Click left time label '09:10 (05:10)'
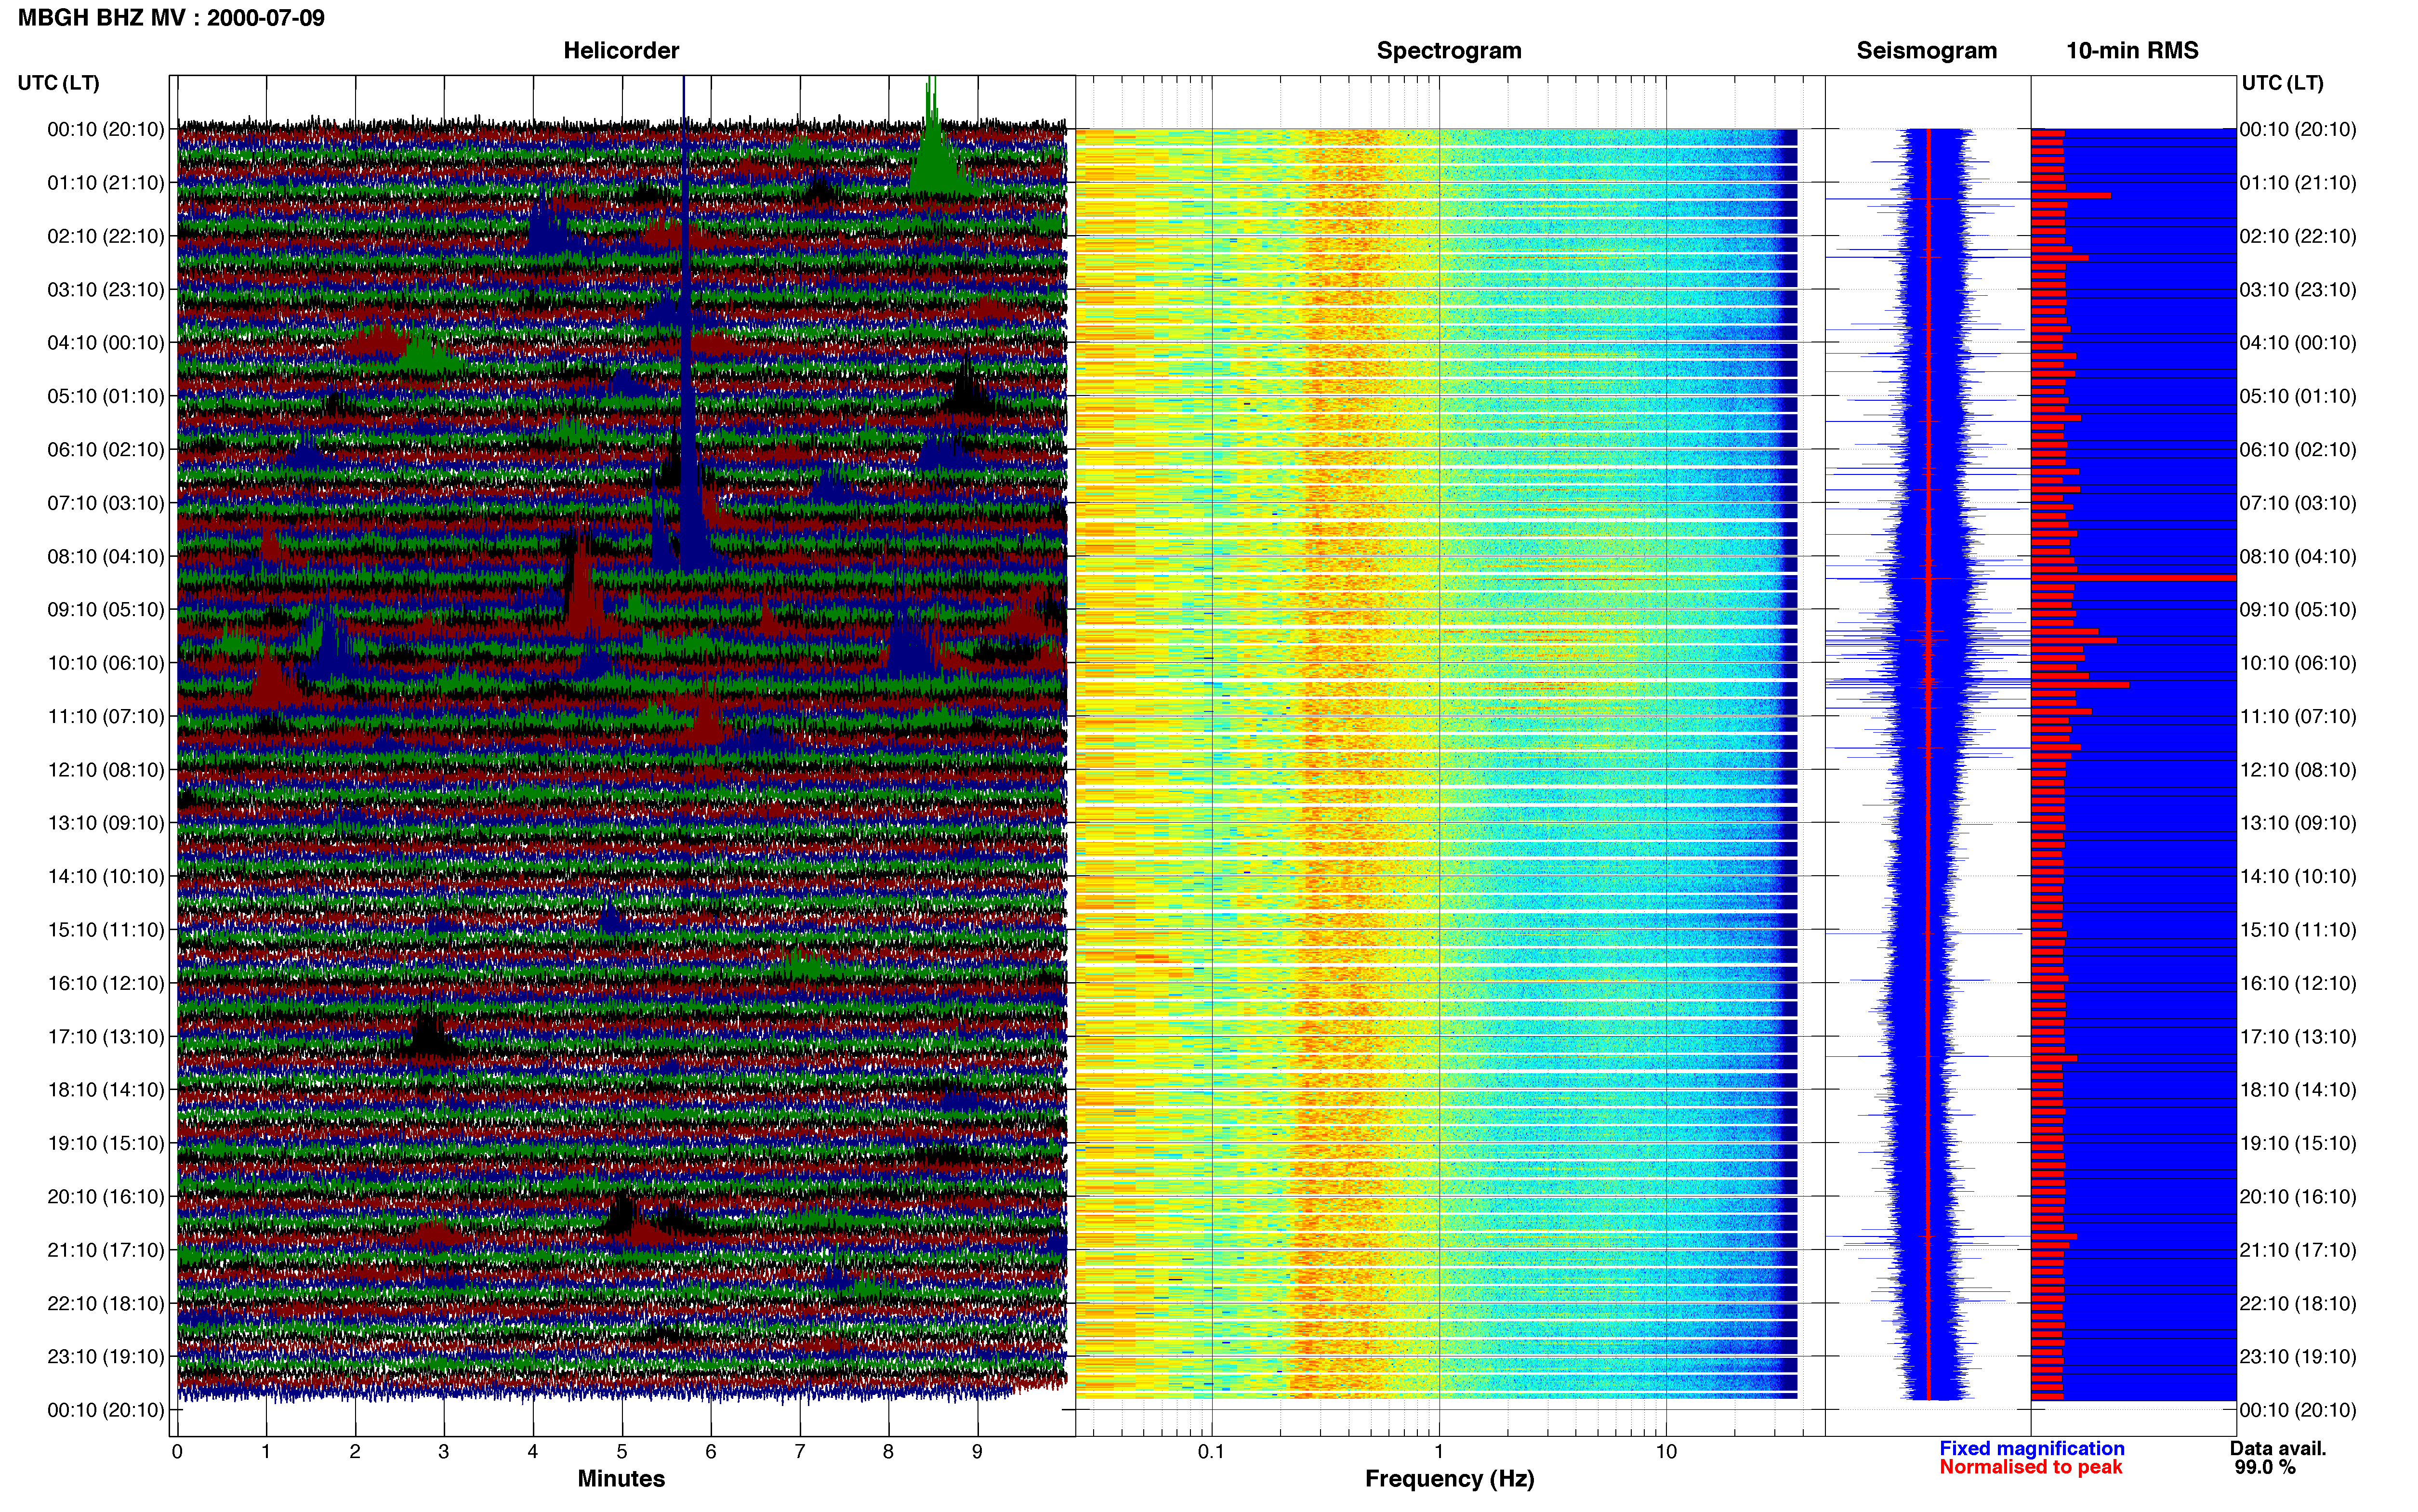Image resolution: width=2418 pixels, height=1512 pixels. 106,610
